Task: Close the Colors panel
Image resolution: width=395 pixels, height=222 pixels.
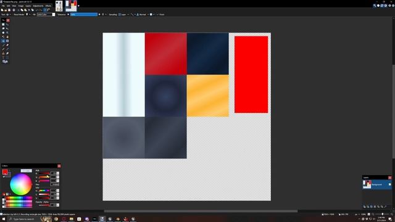Action: 59,166
